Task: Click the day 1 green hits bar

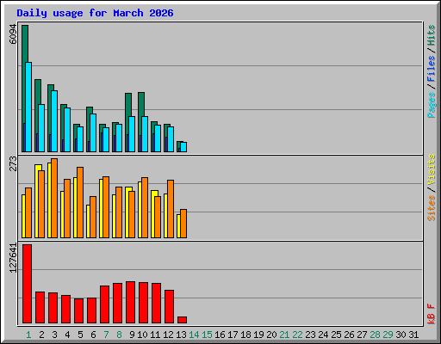Action: pyautogui.click(x=25, y=44)
